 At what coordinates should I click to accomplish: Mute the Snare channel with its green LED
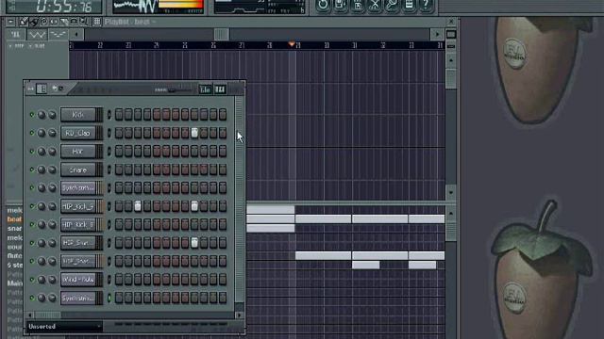pyautogui.click(x=32, y=169)
